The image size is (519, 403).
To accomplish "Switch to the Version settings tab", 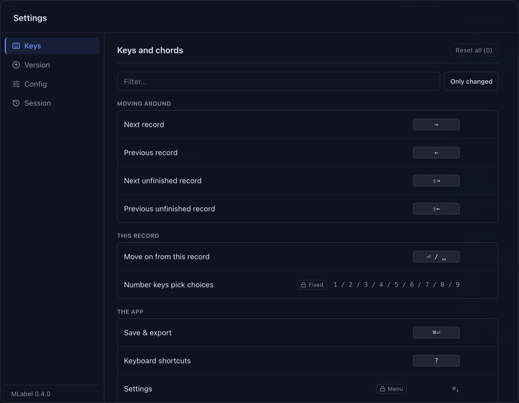I will click(52, 65).
